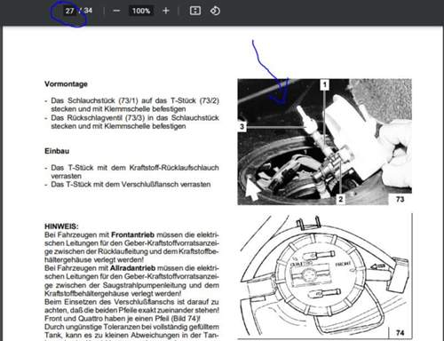Zoom out with the minus button

coord(116,11)
